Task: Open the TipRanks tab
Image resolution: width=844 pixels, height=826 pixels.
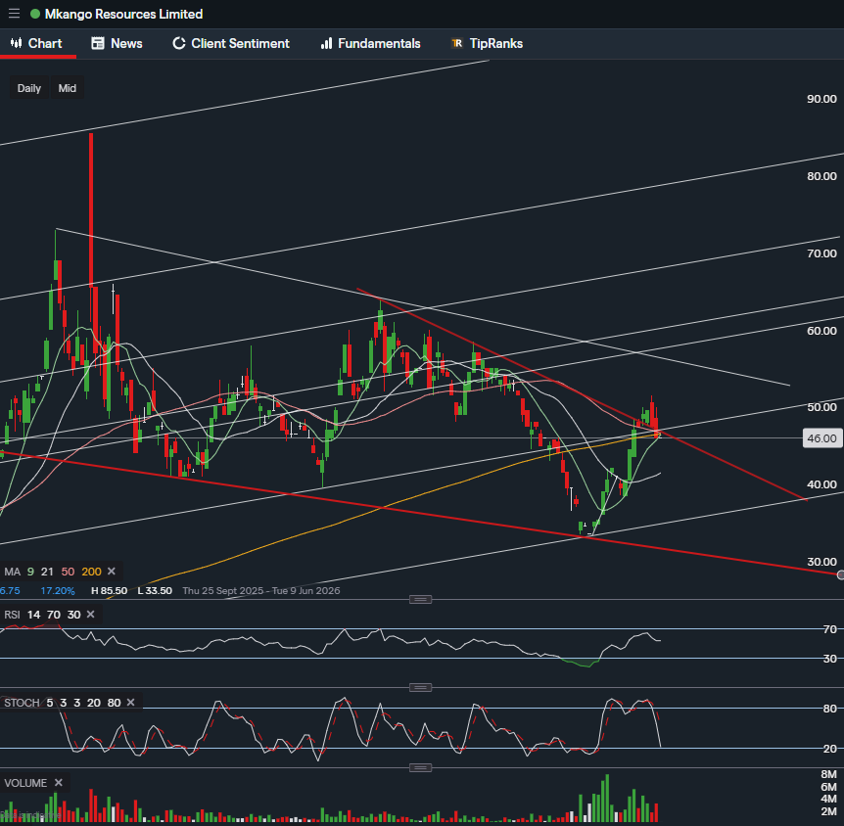Action: [x=488, y=44]
